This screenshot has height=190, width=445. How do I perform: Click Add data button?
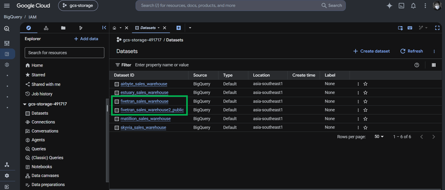(86, 39)
